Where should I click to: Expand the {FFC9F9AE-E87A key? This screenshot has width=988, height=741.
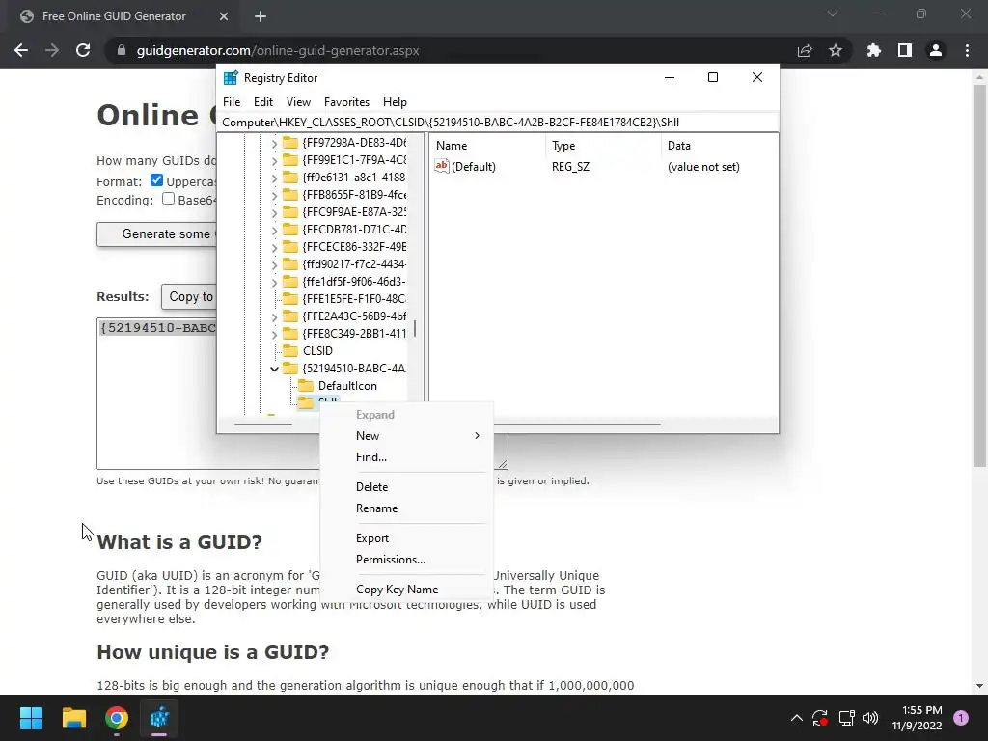(x=274, y=212)
